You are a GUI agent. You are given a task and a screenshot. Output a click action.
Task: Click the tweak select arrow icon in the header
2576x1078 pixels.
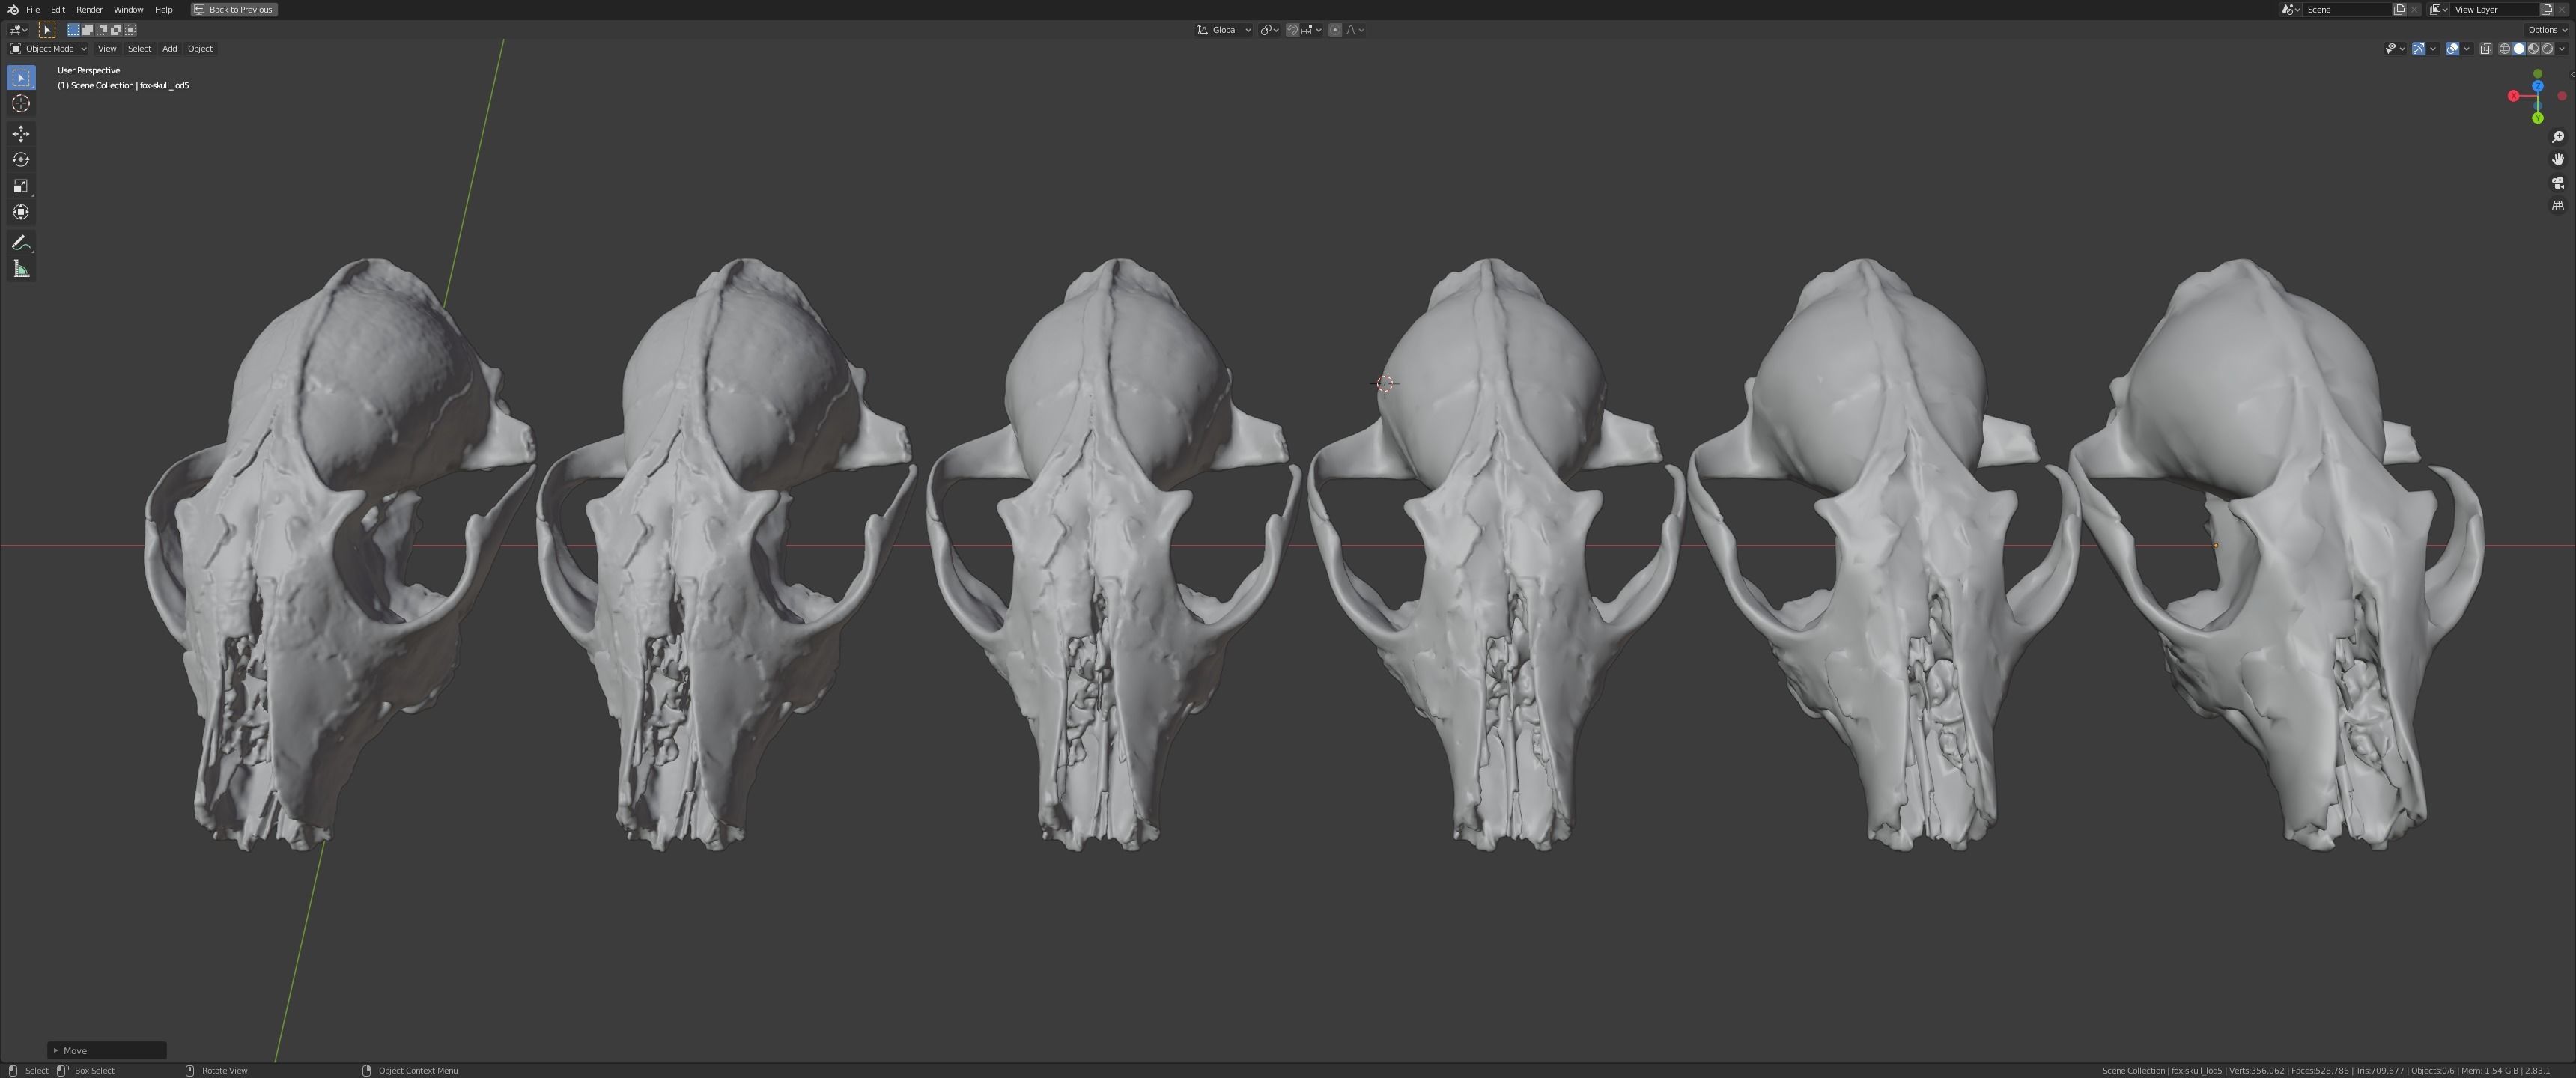[47, 30]
